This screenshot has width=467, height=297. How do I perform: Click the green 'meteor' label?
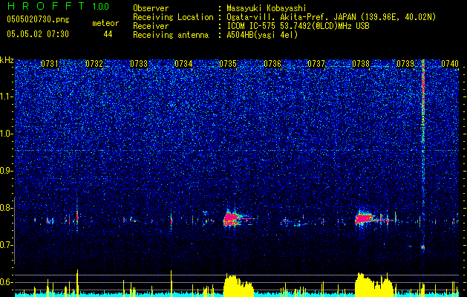pos(105,23)
